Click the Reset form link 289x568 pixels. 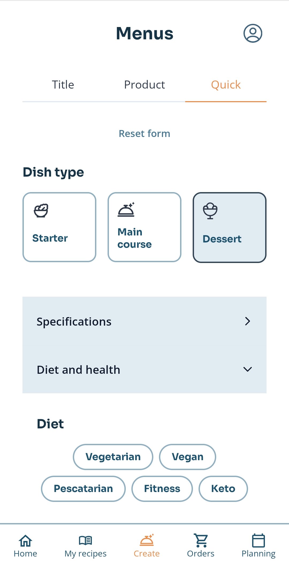[144, 134]
